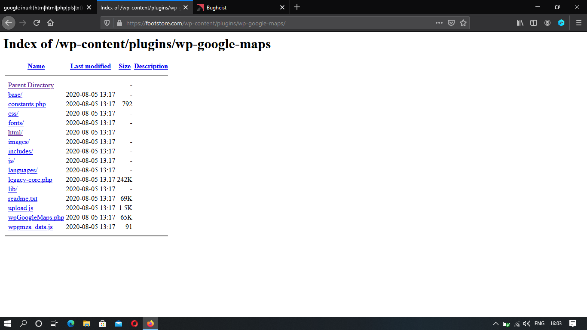587x330 pixels.
Task: Open the includes/ directory
Action: [21, 151]
